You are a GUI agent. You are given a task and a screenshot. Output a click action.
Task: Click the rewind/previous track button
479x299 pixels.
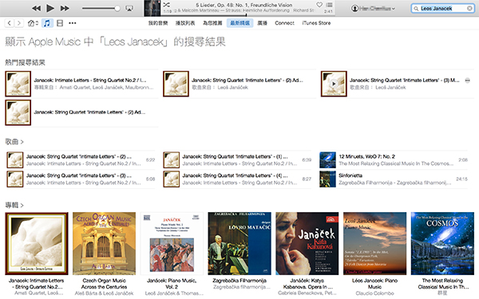37,8
